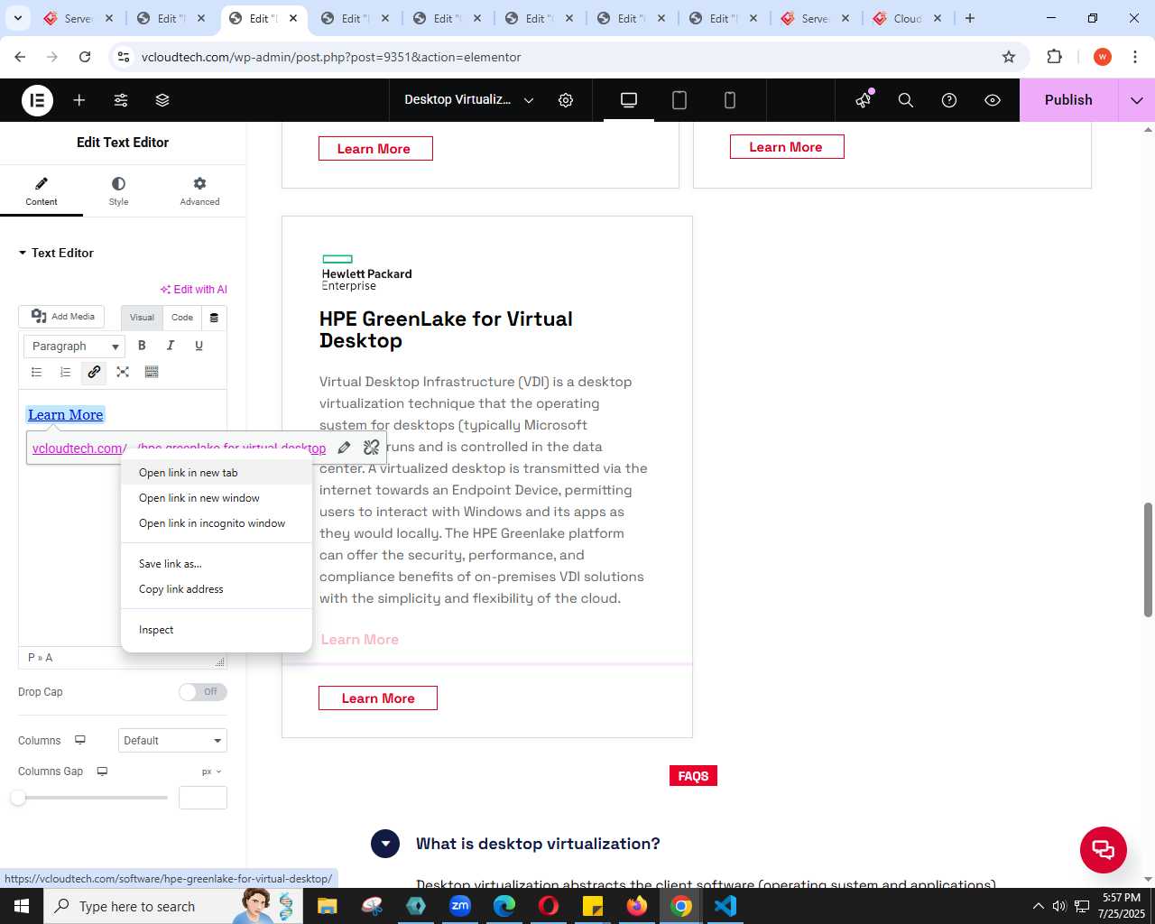Click the vcloudtech.com link preview
This screenshot has height=924, width=1155.
pos(179,448)
